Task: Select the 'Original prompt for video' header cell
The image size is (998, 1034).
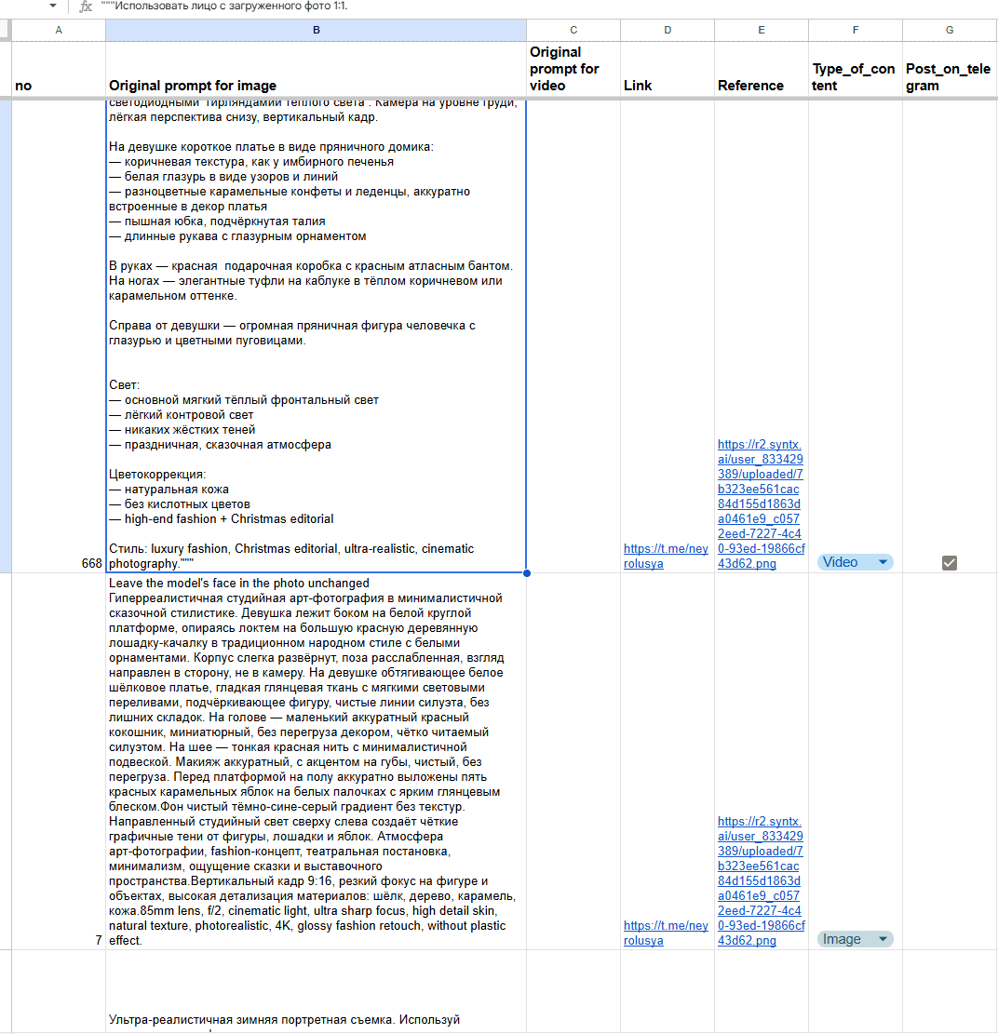Action: tap(573, 68)
